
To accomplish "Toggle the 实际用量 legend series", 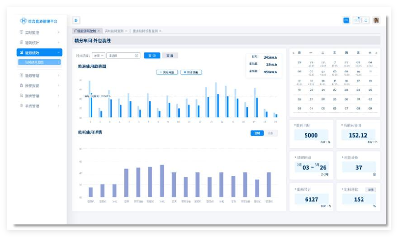I will tap(167, 72).
